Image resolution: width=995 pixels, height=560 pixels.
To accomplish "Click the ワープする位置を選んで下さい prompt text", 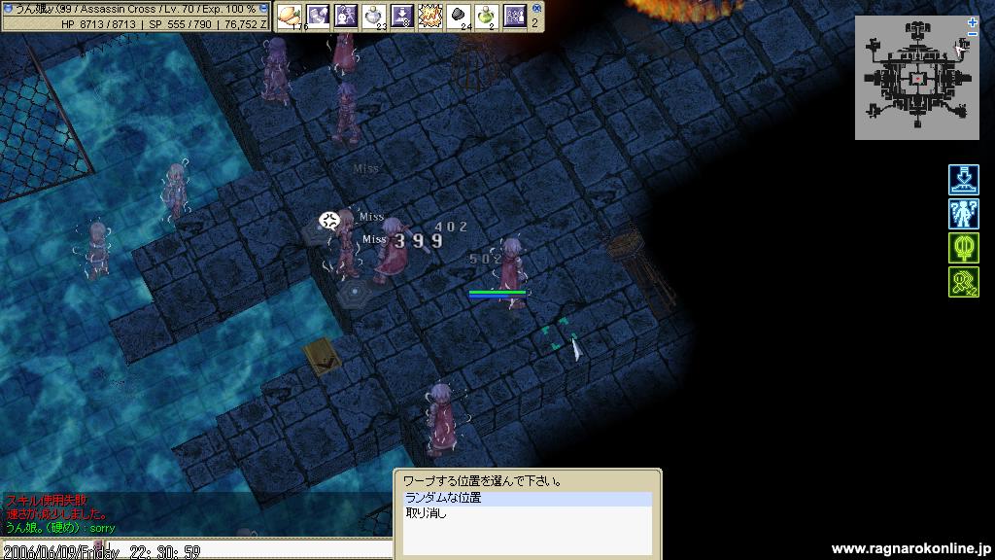I will pyautogui.click(x=482, y=481).
